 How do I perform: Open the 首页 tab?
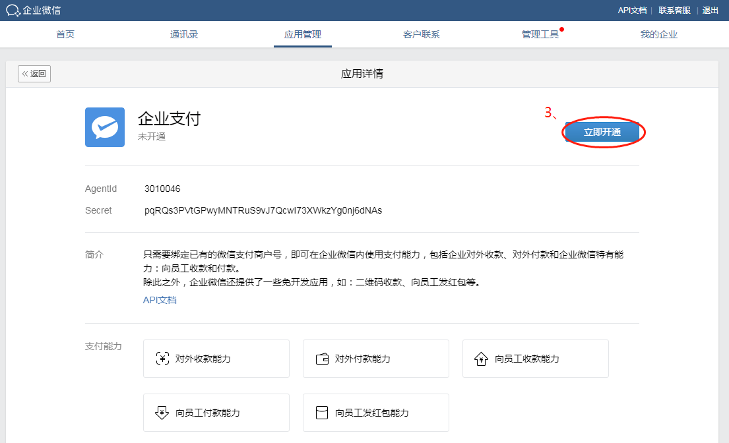65,34
